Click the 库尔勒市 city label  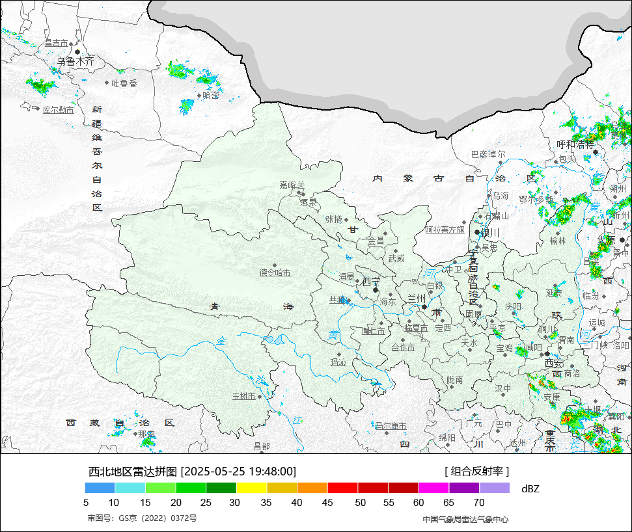pyautogui.click(x=59, y=110)
